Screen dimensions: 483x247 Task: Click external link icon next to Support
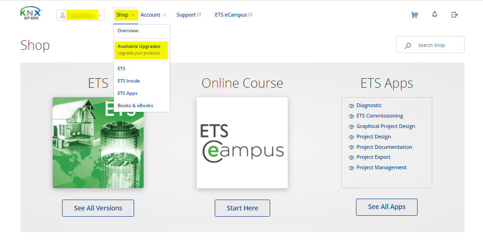(x=199, y=15)
